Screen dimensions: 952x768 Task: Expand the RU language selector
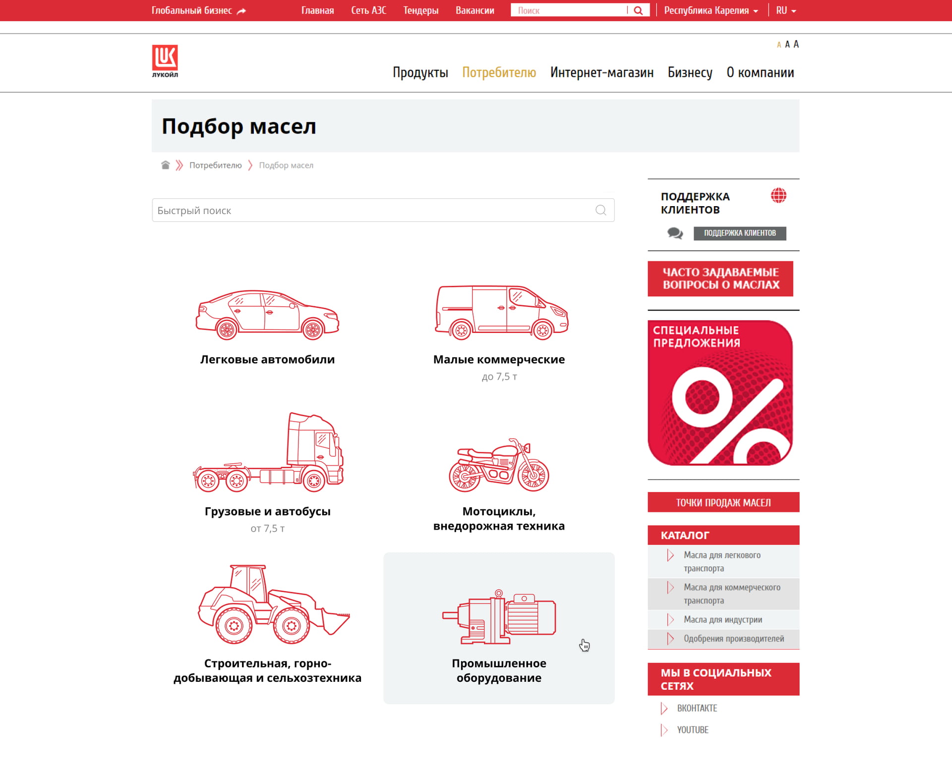[786, 10]
